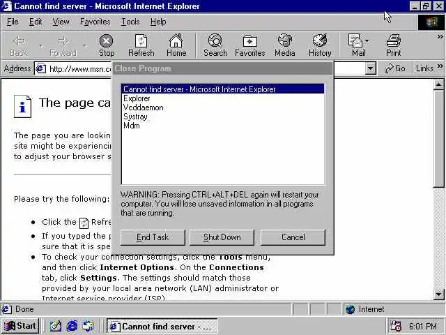Open the Start menu
The height and width of the screenshot is (335, 446).
click(x=20, y=326)
